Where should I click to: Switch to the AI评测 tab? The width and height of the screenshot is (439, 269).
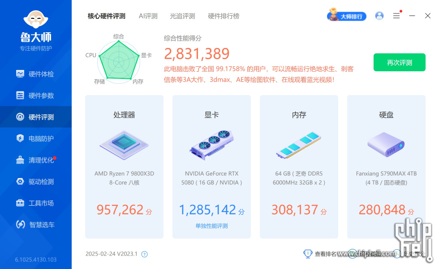[x=148, y=16]
